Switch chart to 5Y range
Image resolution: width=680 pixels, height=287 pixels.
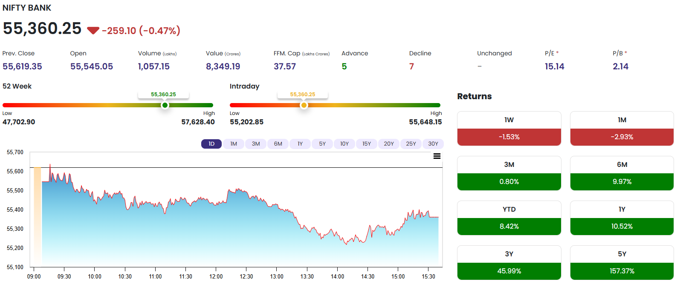322,144
